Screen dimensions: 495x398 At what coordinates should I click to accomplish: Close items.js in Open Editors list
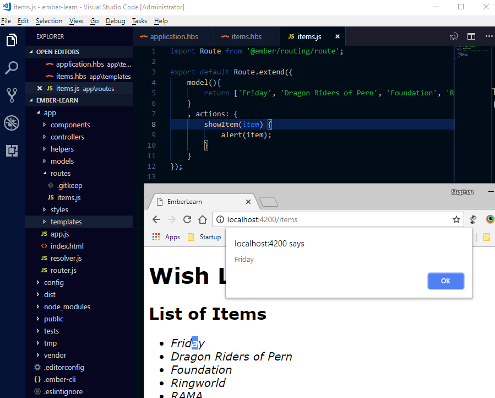(x=40, y=88)
